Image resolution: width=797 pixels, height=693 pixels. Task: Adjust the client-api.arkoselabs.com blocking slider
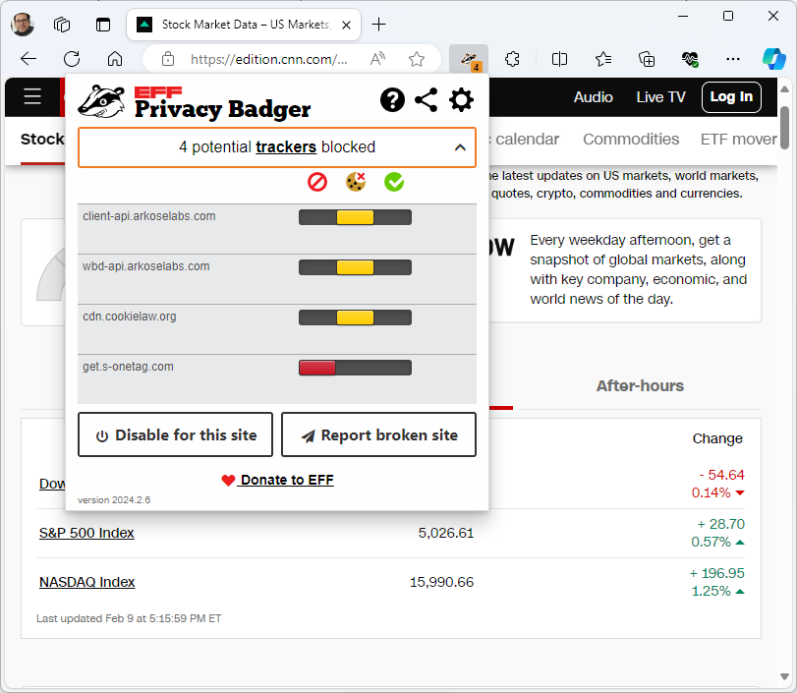[356, 217]
